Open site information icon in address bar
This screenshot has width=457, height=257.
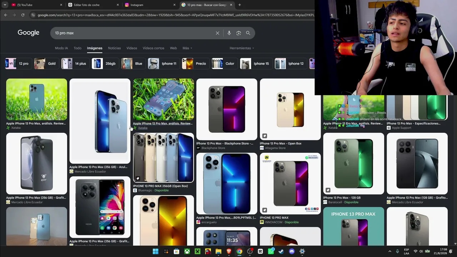[33, 15]
